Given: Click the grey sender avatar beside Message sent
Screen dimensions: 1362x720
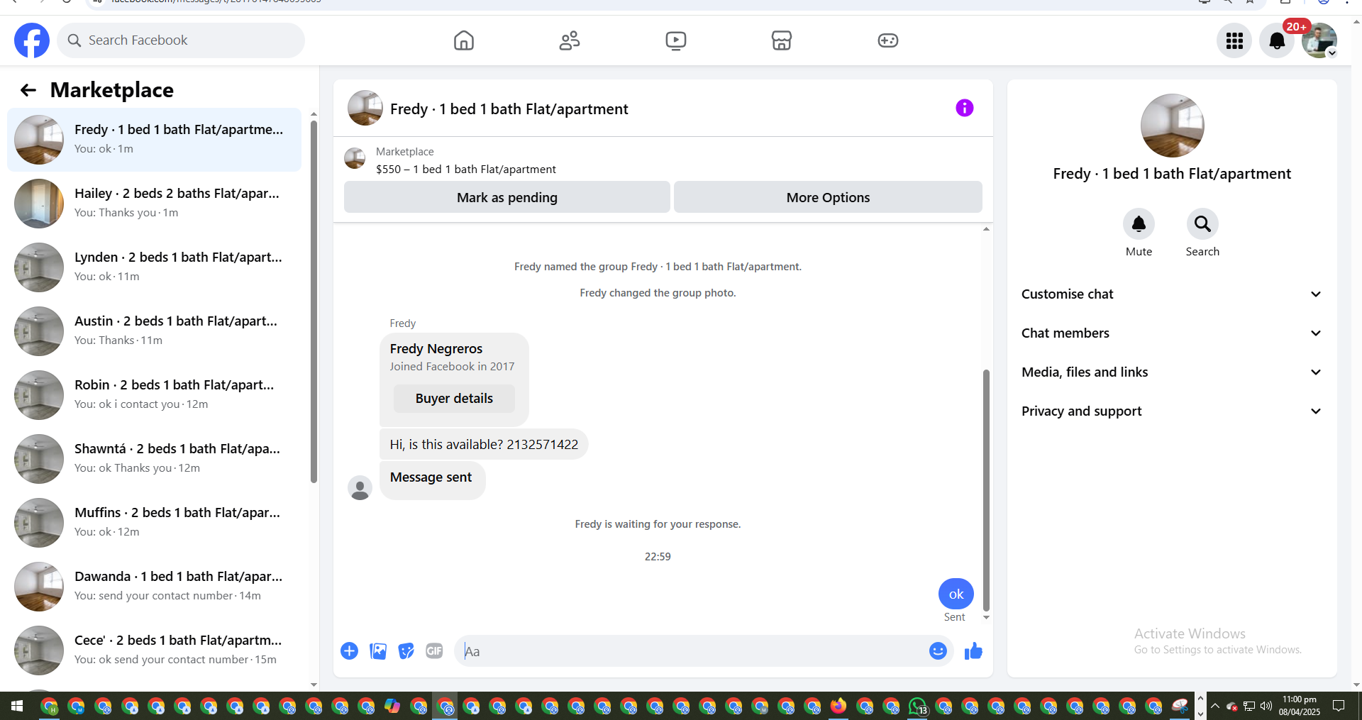Looking at the screenshot, I should point(360,488).
